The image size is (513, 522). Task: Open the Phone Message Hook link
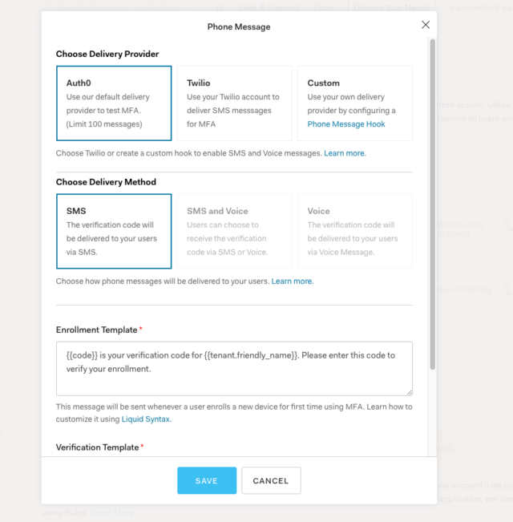pyautogui.click(x=346, y=124)
